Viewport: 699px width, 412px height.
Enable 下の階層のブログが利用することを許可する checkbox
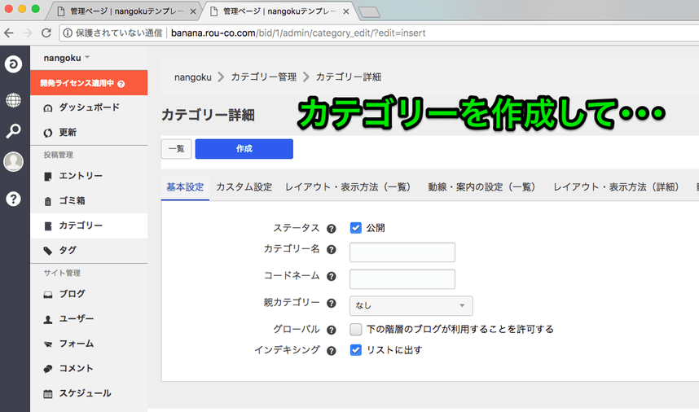click(356, 330)
